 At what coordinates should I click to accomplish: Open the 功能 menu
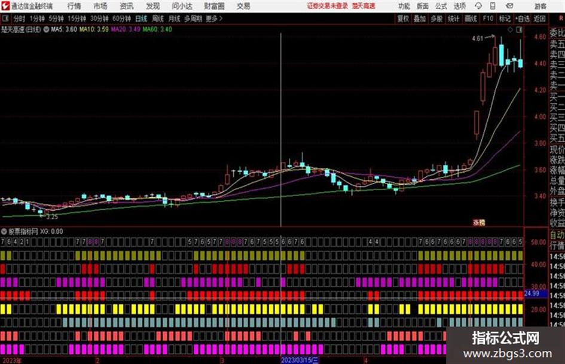pyautogui.click(x=404, y=6)
